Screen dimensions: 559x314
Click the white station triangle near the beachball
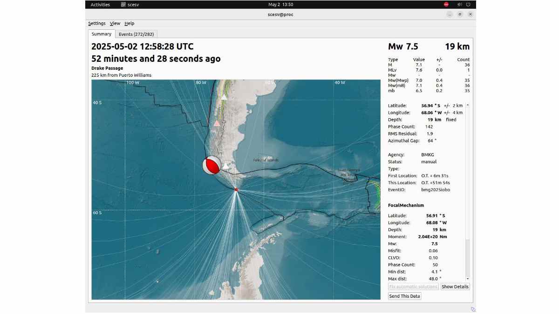tap(226, 165)
